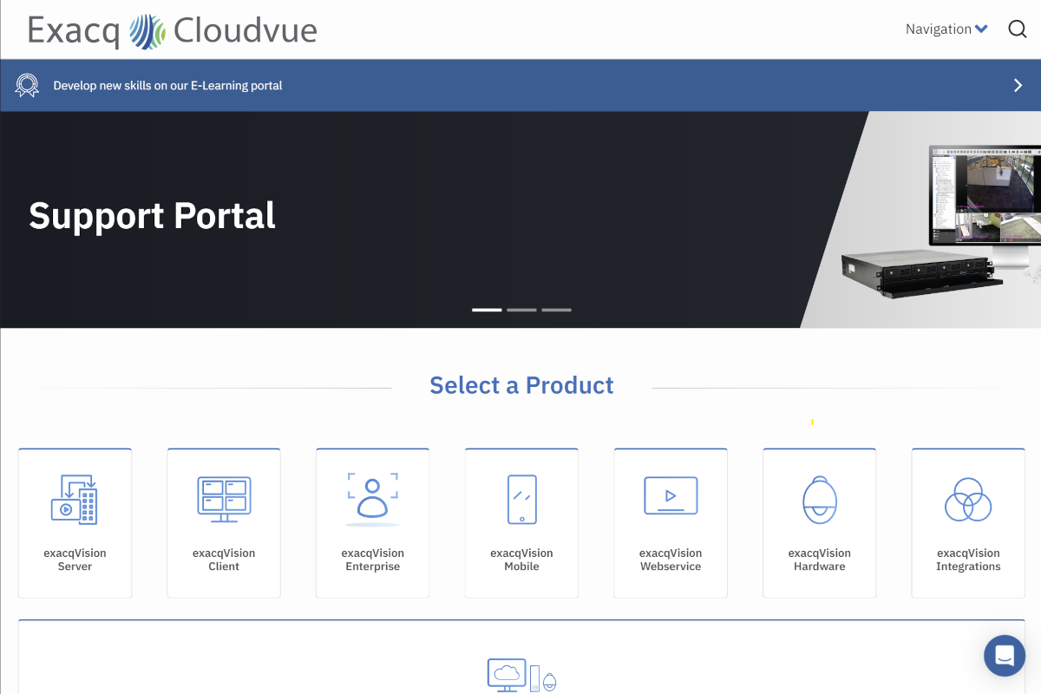Image resolution: width=1041 pixels, height=694 pixels.
Task: Select the second carousel slide indicator
Action: click(521, 310)
